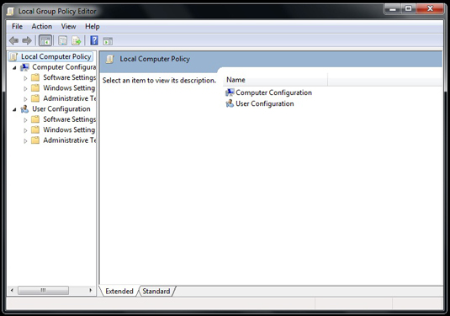
Task: Switch to the Extended tab
Action: (119, 291)
